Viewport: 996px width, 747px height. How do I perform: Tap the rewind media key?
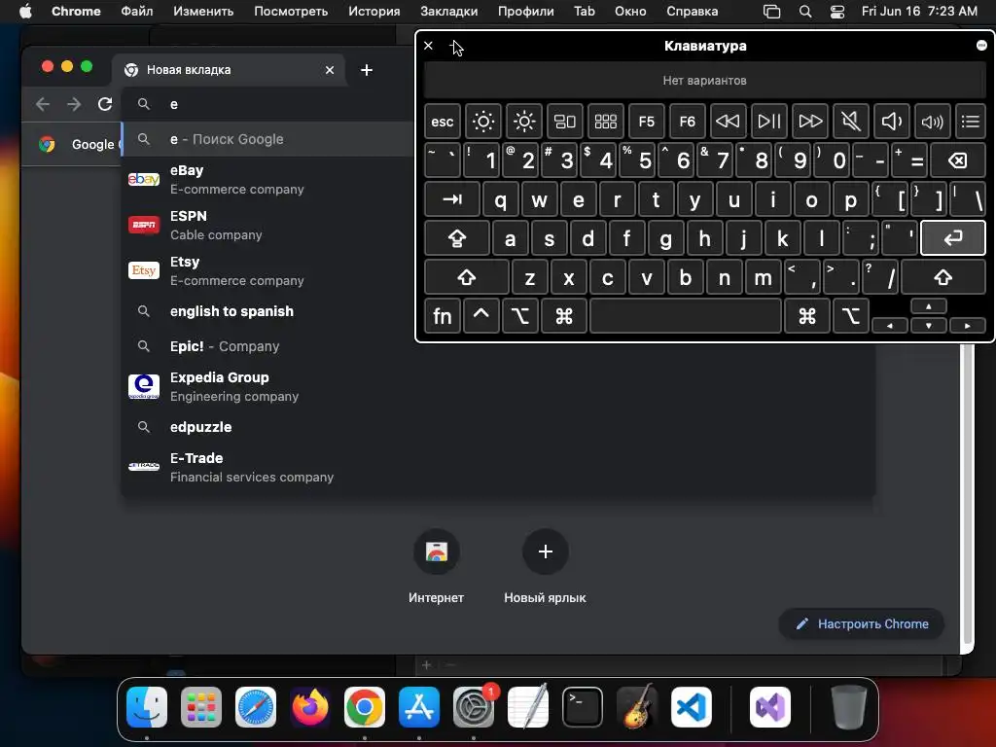(728, 122)
